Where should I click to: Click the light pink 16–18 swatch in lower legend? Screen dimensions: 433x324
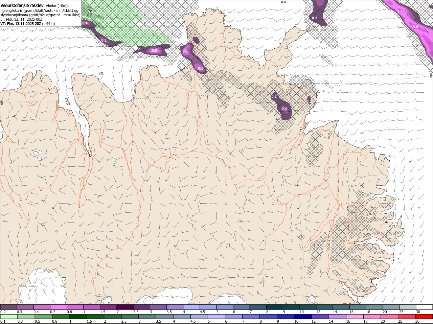(x=355, y=317)
